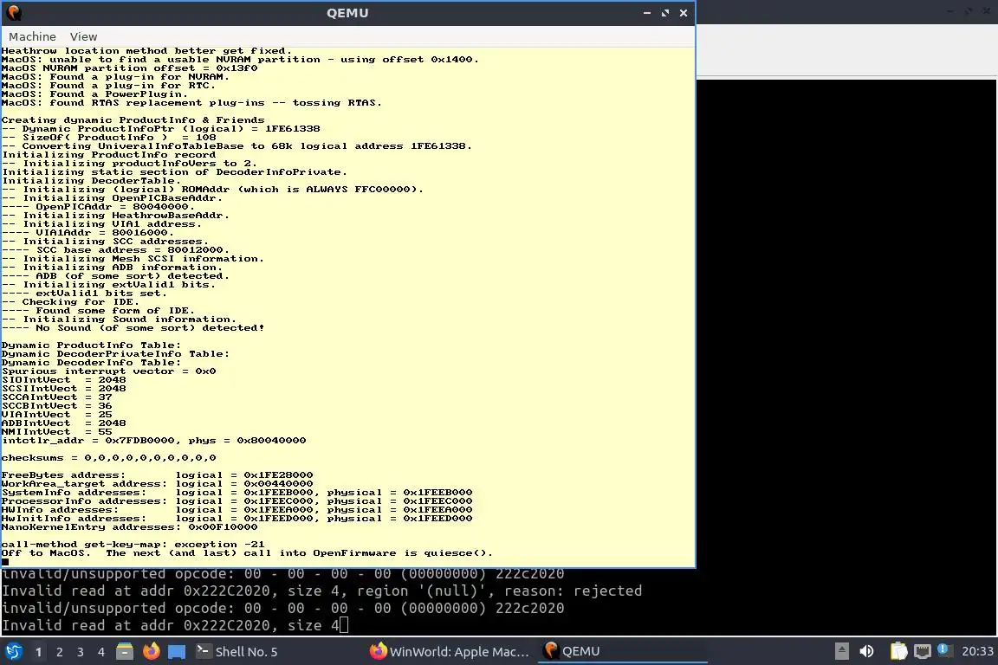Minimize the QEMU window
Screen dimensions: 998x665
tap(646, 13)
